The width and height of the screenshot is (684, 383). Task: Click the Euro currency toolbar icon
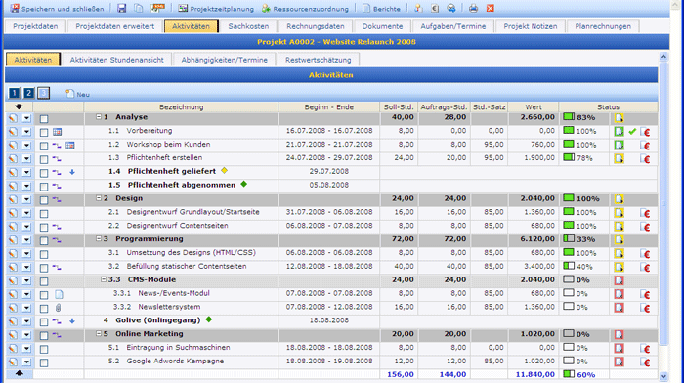click(435, 8)
